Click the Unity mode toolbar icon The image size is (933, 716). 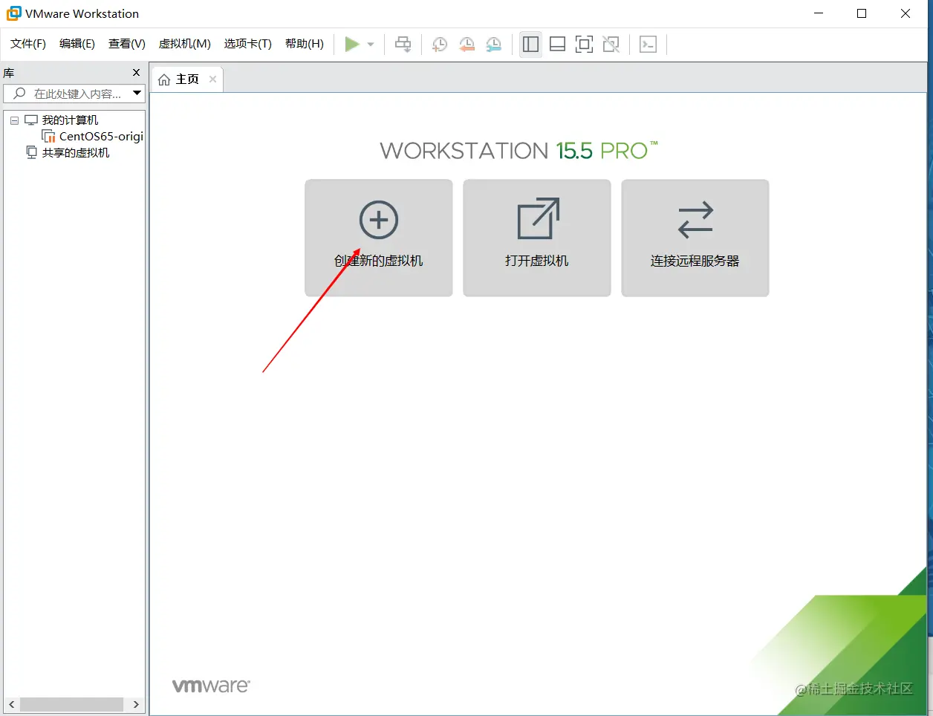tap(611, 45)
